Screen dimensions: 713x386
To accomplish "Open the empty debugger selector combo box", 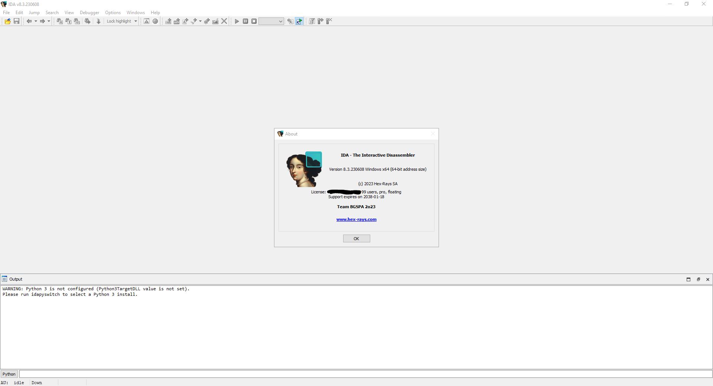I will point(271,21).
